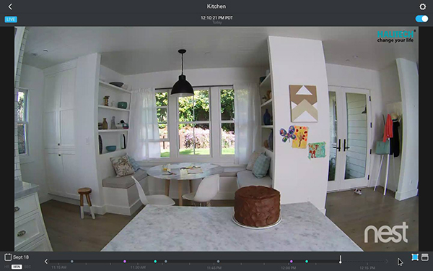Open the Sept 18 calendar picker
This screenshot has width=433, height=271.
click(x=8, y=257)
